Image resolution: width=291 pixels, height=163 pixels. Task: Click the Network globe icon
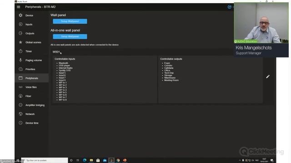coord(20,114)
